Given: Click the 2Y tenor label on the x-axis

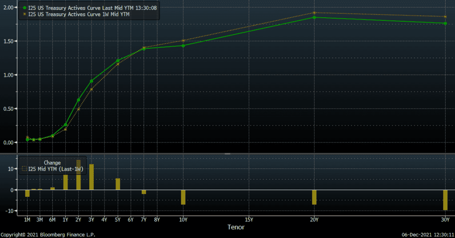Looking at the screenshot, I should [78, 220].
